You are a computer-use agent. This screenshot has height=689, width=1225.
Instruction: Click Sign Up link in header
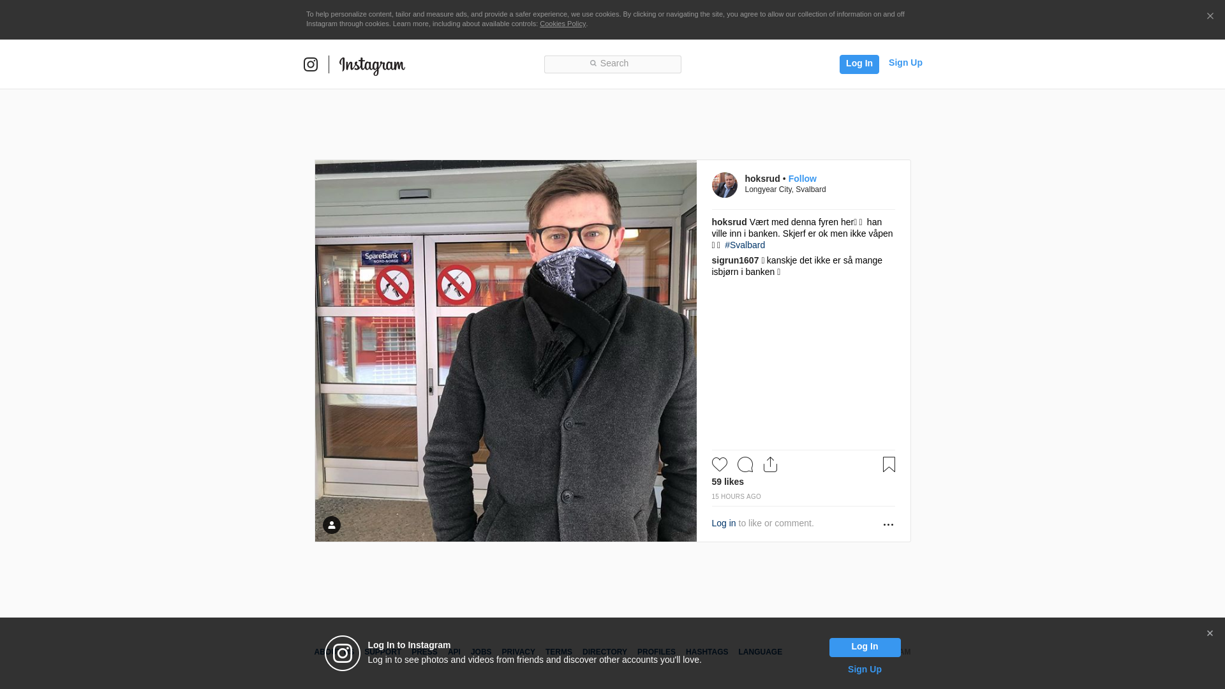(x=905, y=63)
